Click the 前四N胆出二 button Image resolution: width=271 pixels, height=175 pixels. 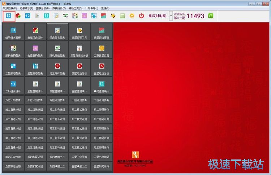(57, 157)
